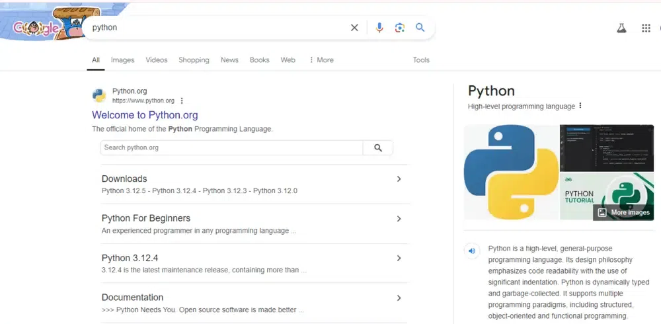Open the Google apps grid
661x324 pixels.
[646, 28]
